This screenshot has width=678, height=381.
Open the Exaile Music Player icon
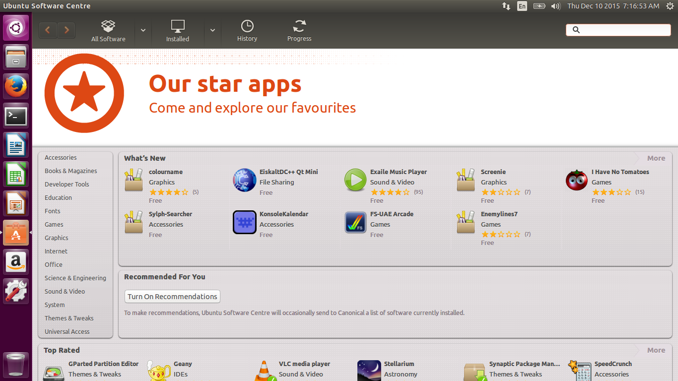coord(355,180)
